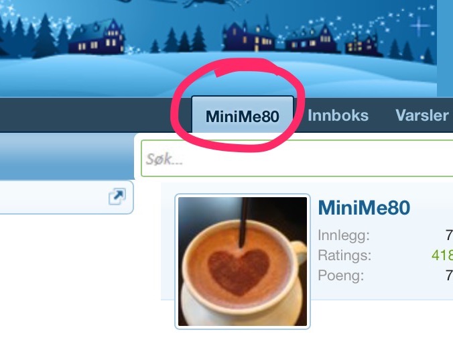The height and width of the screenshot is (340, 453).
Task: Open the MiniMe80 profile name link
Action: (364, 208)
